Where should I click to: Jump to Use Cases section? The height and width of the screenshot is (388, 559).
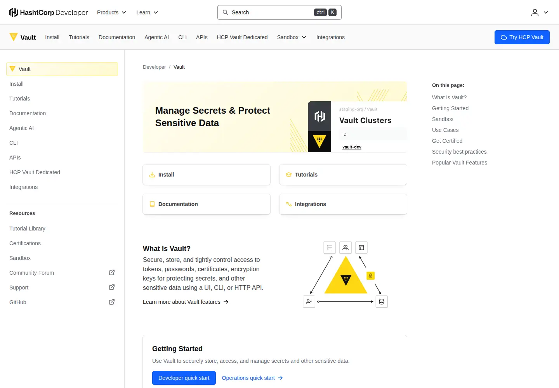(445, 130)
